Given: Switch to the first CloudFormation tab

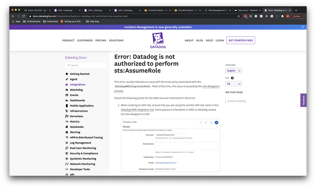Looking at the screenshot, I should pyautogui.click(x=157, y=10).
